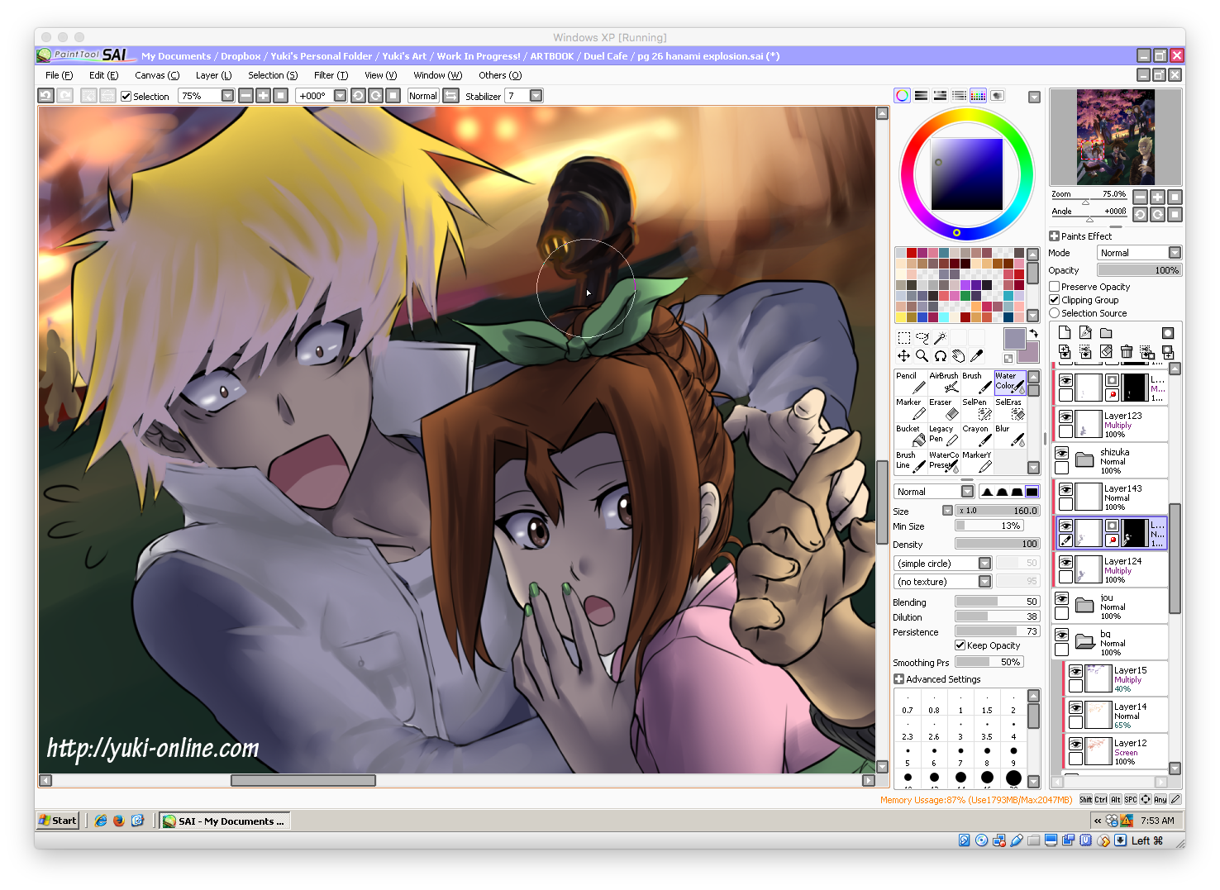Flip the canvas view horizontally
This screenshot has width=1220, height=890.
[x=451, y=96]
